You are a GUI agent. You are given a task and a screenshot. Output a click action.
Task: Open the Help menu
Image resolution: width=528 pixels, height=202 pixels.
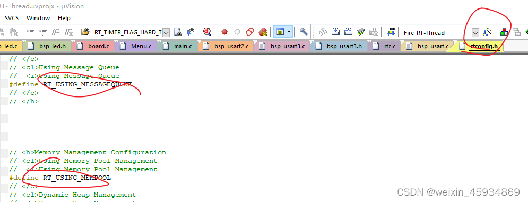point(64,18)
